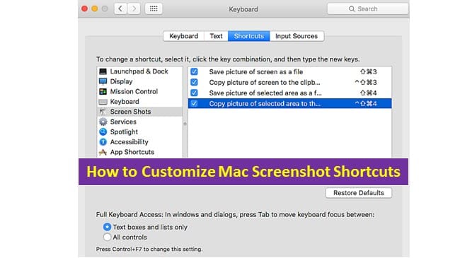The width and height of the screenshot is (460, 258).
Task: Close the Keyboard preferences window
Action: tap(84, 8)
